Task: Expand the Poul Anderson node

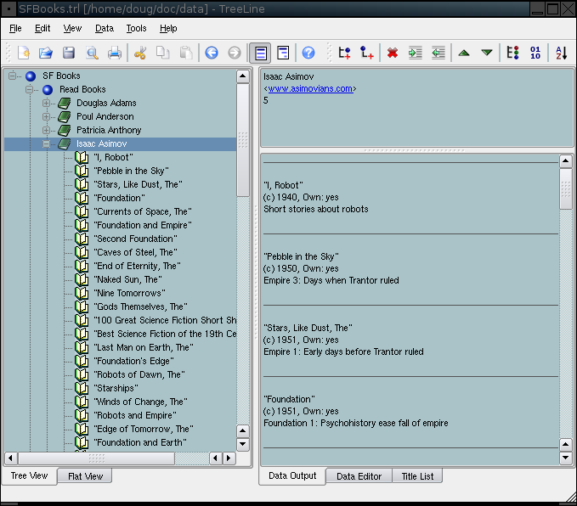Action: [x=46, y=116]
